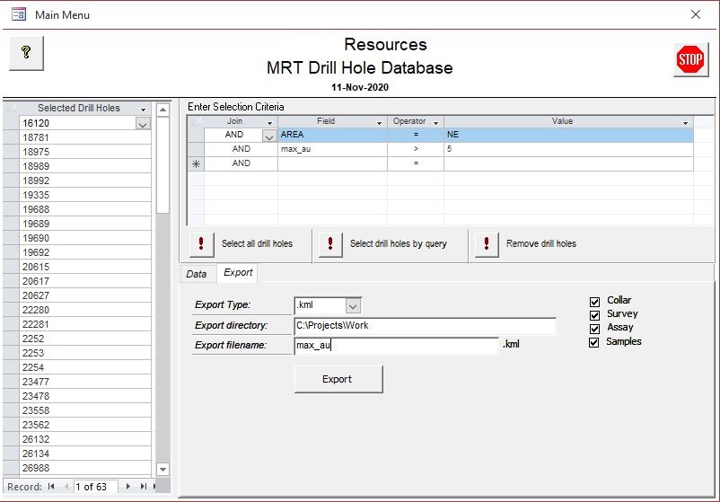The image size is (720, 502).
Task: Select drill hole 23558
Action: click(x=85, y=410)
